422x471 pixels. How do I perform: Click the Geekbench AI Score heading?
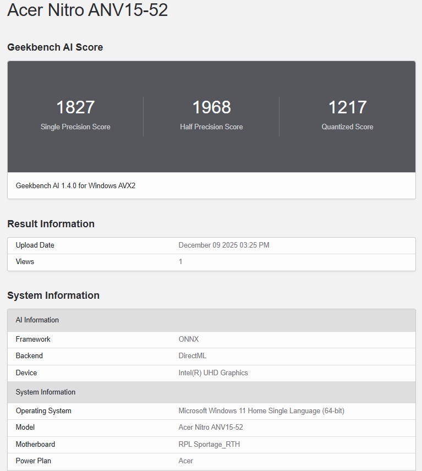pyautogui.click(x=55, y=47)
